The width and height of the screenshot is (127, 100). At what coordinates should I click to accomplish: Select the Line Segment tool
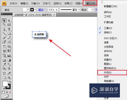pyautogui.click(x=4, y=34)
